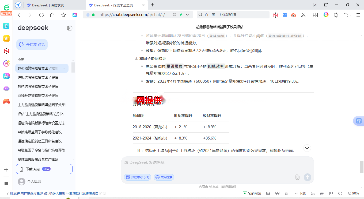Open the undo arrow dropdown caret

(x=351, y=15)
